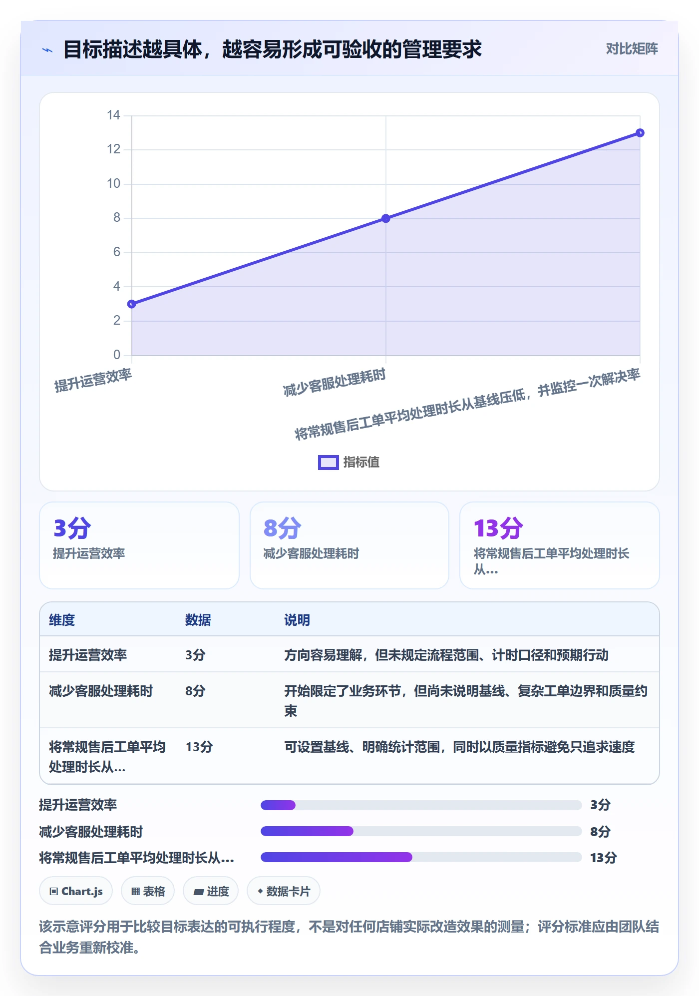699x996 pixels.
Task: Click the 方向容易理解 description cell
Action: tap(446, 655)
